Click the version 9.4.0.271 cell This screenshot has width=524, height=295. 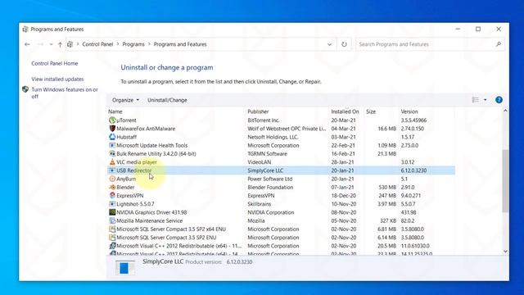click(411, 195)
